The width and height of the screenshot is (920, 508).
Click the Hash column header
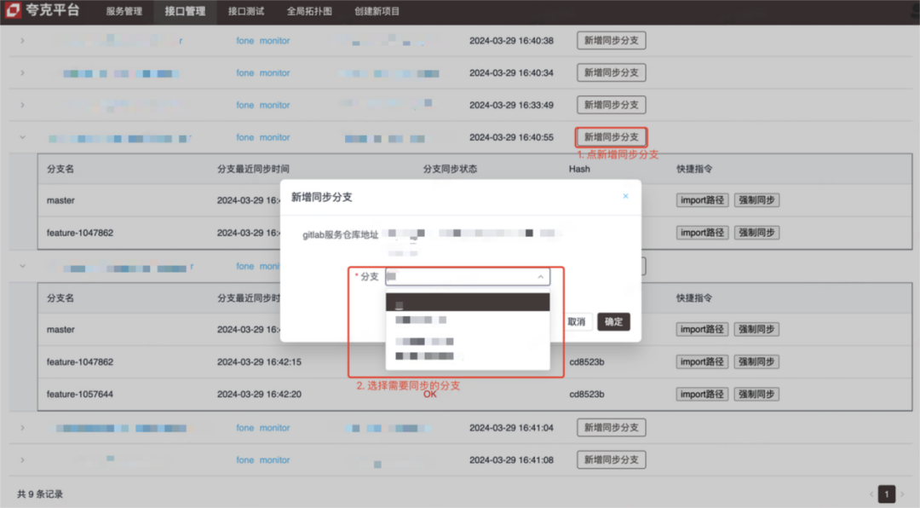pos(579,169)
